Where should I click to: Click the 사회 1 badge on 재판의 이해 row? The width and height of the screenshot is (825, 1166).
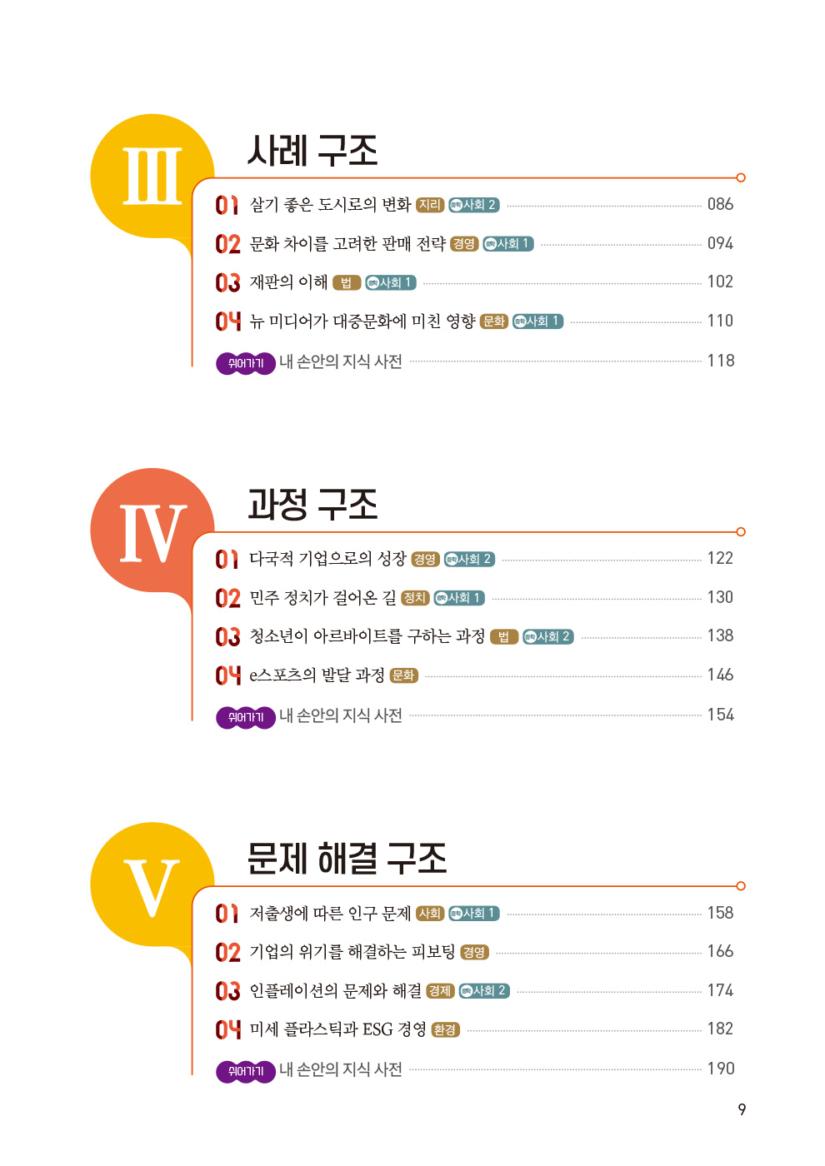(x=391, y=283)
